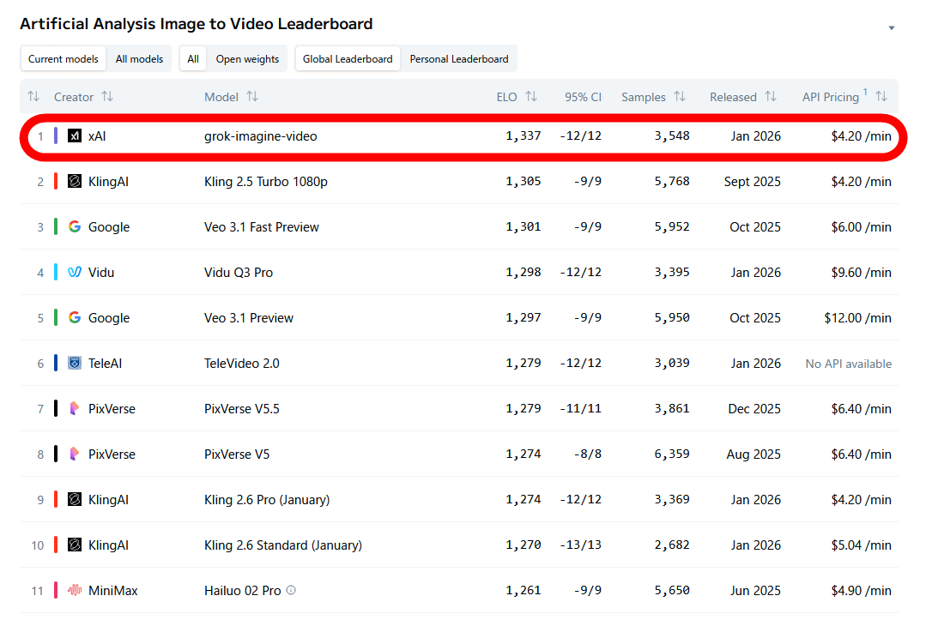The image size is (926, 620).
Task: Click the Google logo next to Veo 3.1 Fast Preview
Action: pyautogui.click(x=75, y=226)
